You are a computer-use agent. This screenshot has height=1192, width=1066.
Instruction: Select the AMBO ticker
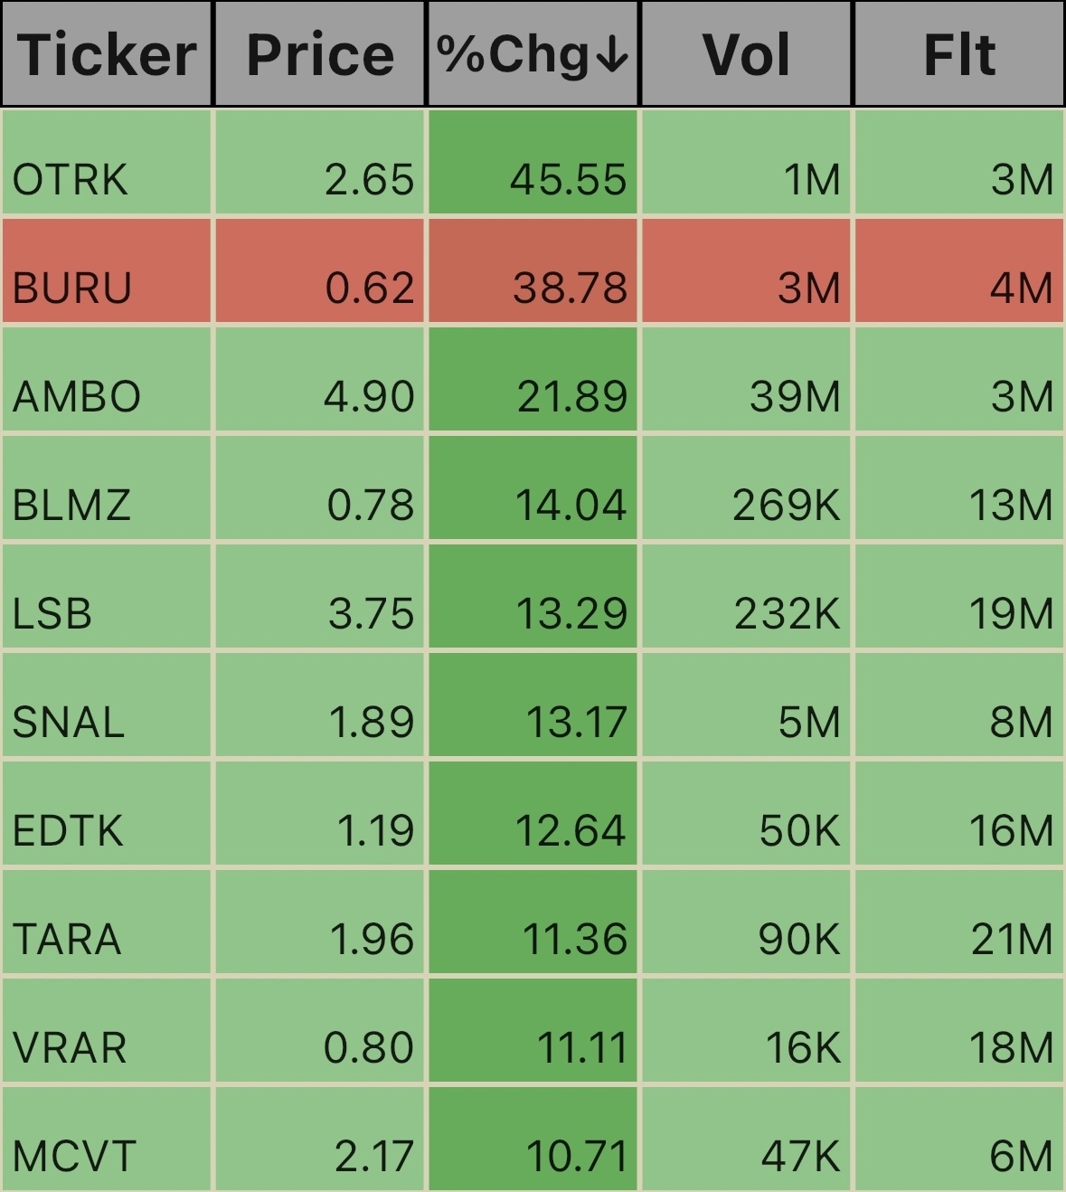[x=77, y=396]
